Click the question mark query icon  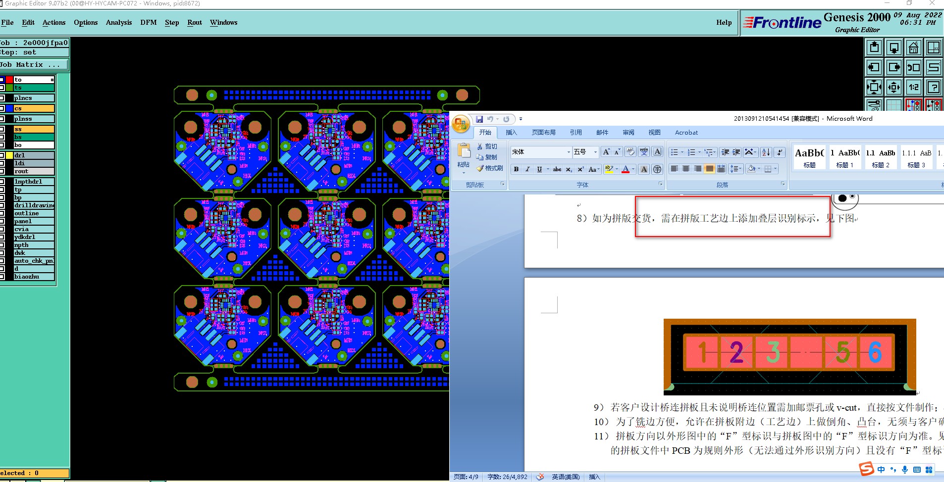(x=934, y=87)
